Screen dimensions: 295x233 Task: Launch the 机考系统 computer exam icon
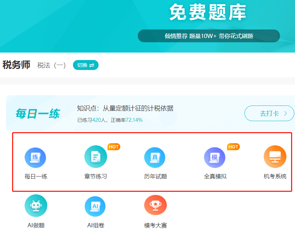274,157
